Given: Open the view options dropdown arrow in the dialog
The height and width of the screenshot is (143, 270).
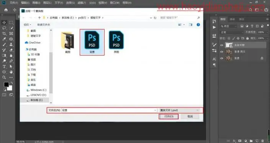Looking at the screenshot, I should 184,25.
